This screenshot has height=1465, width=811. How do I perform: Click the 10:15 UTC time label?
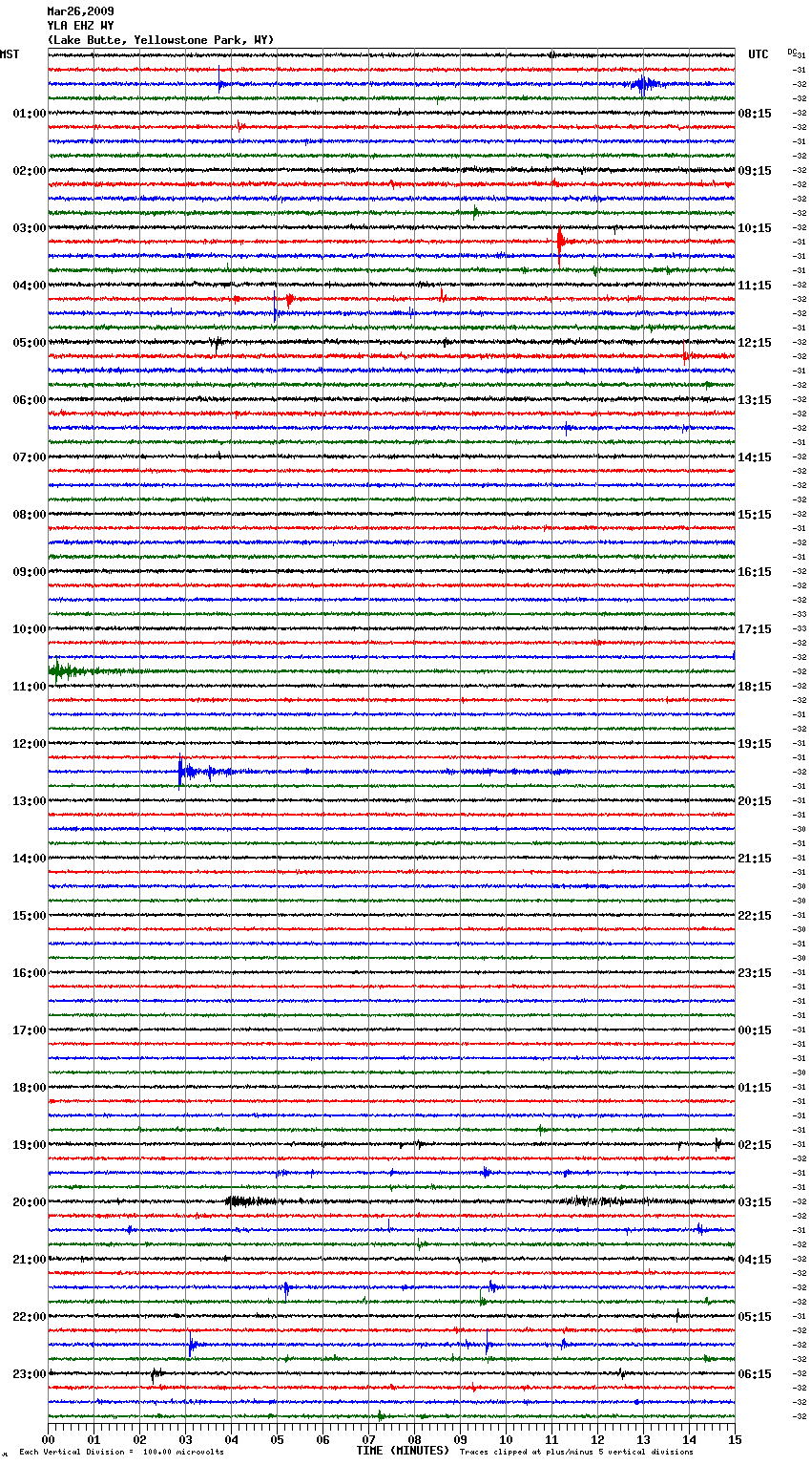tap(755, 228)
